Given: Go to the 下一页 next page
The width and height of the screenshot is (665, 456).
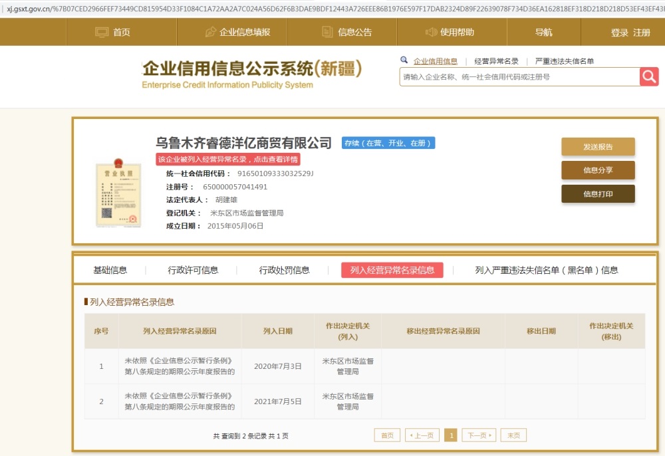Looking at the screenshot, I should (x=479, y=435).
